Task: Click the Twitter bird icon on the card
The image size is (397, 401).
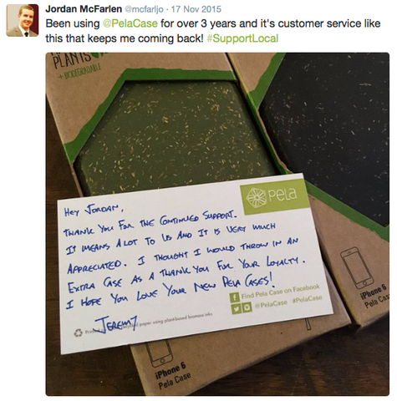Action: (237, 307)
